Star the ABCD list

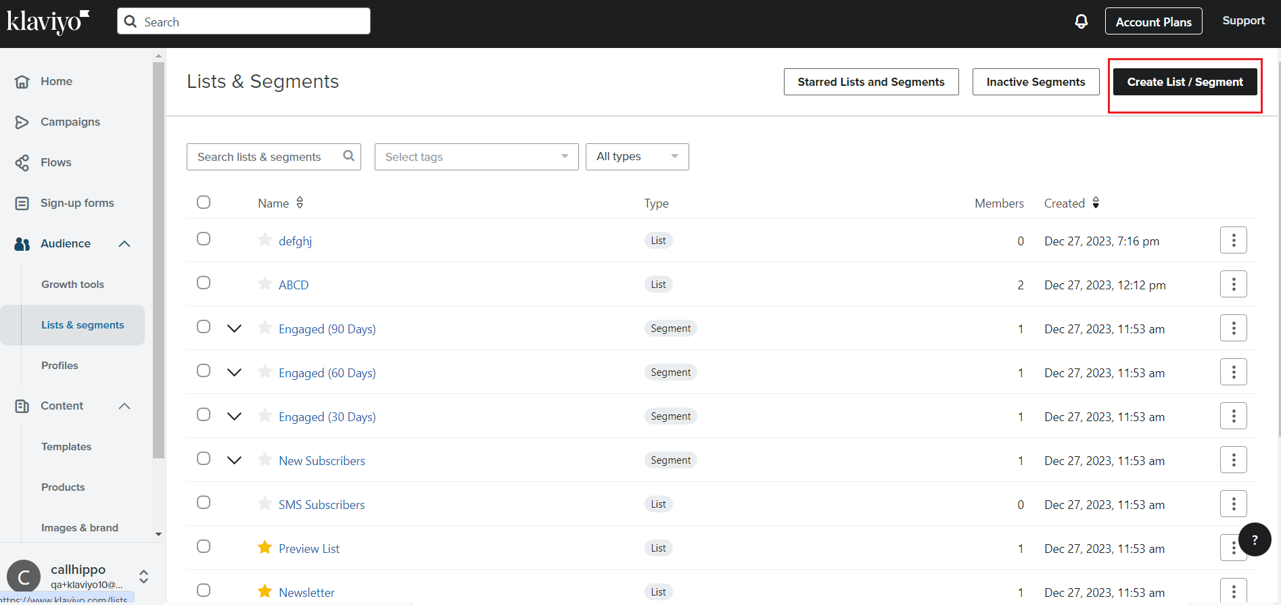point(265,284)
